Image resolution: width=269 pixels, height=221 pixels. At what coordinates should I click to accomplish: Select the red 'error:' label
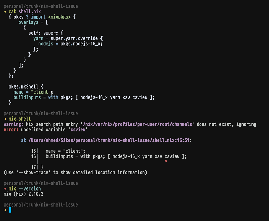coord(11,130)
